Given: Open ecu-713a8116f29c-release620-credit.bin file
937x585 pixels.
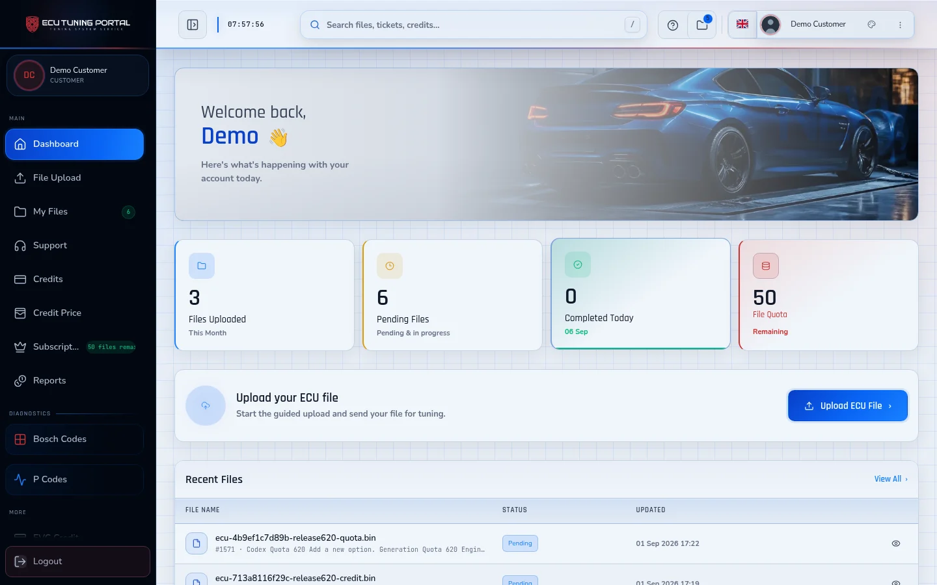Looking at the screenshot, I should click(x=295, y=578).
